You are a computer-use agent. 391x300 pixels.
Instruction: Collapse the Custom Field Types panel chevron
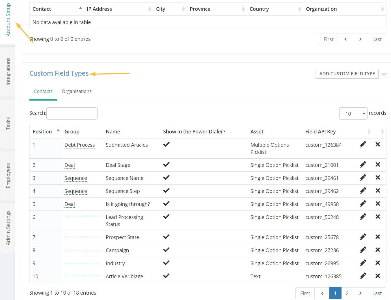click(384, 74)
